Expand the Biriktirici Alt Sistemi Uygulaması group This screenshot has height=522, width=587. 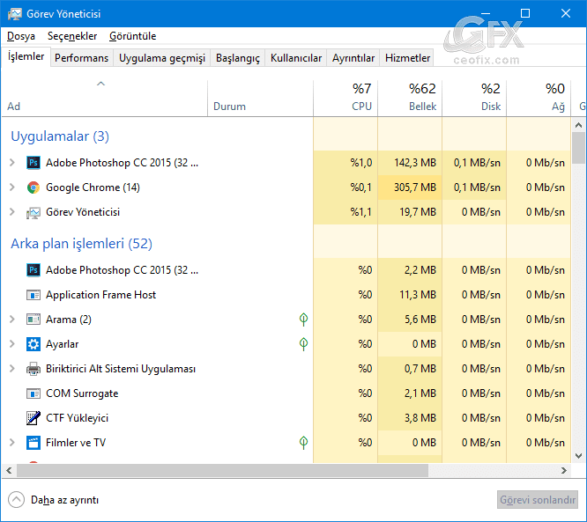(12, 369)
